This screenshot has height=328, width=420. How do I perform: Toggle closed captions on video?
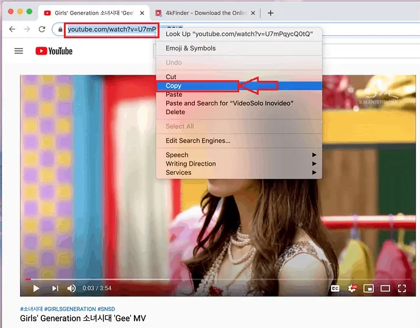335,289
